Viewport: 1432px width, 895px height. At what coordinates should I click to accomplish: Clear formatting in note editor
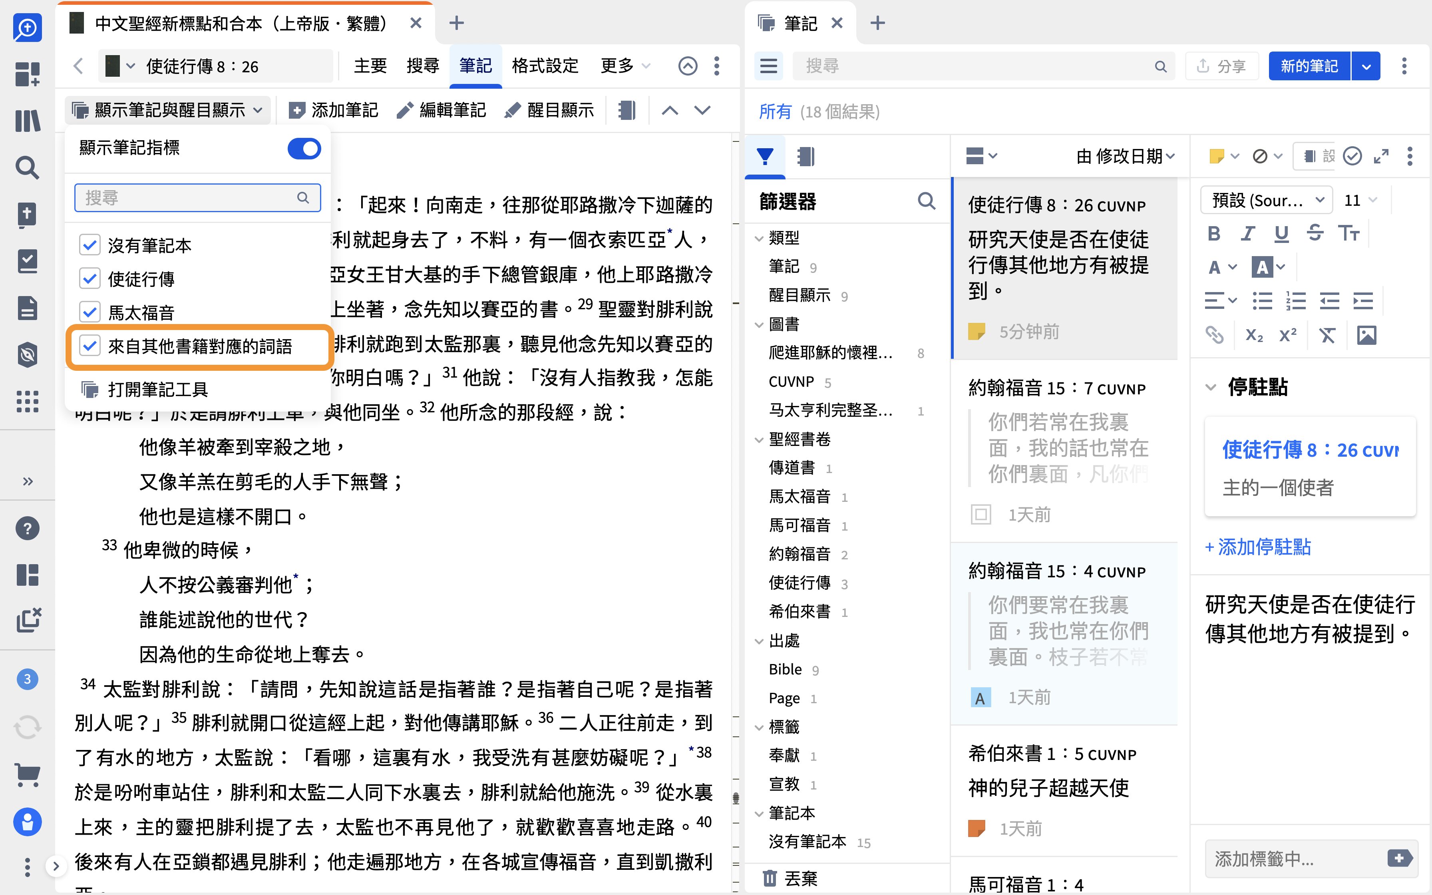(1327, 335)
